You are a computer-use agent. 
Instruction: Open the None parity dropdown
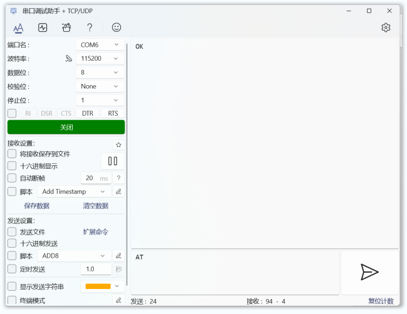[100, 86]
